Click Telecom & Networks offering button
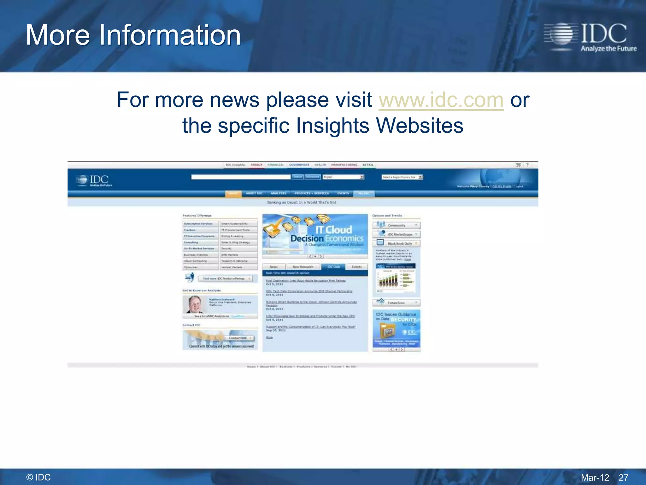 coord(238,261)
